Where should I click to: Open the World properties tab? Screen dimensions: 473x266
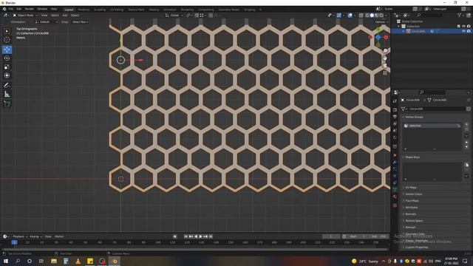pos(395,137)
